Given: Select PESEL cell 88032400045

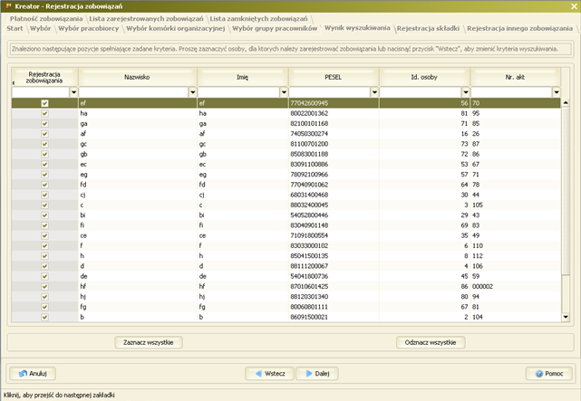Looking at the screenshot, I should click(334, 205).
